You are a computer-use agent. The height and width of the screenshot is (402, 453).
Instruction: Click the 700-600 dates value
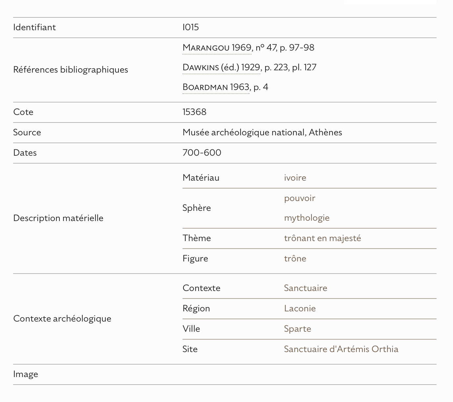click(202, 153)
